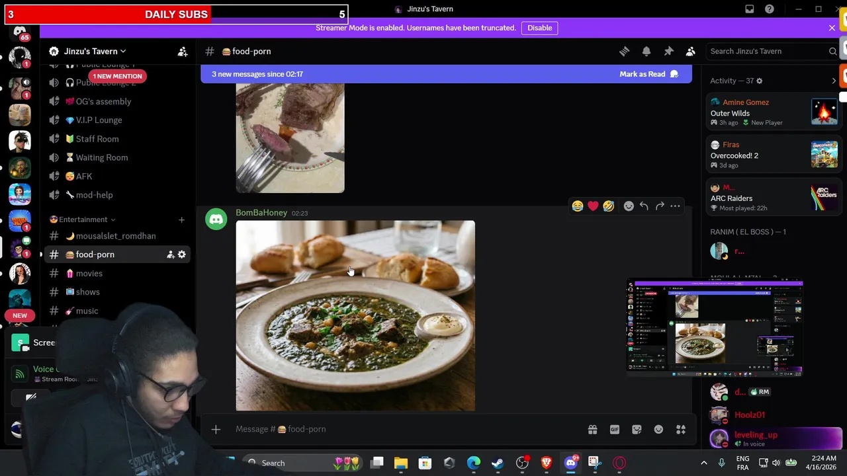Dismiss the Streamer Mode banner
Image resolution: width=847 pixels, height=476 pixels.
832,28
